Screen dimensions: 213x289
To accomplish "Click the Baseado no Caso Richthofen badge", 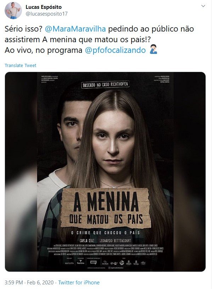I will [105, 85].
